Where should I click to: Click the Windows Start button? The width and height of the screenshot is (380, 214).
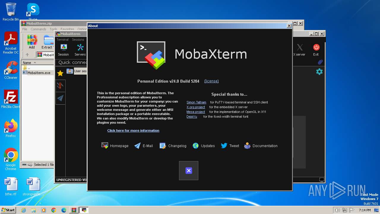point(8,210)
